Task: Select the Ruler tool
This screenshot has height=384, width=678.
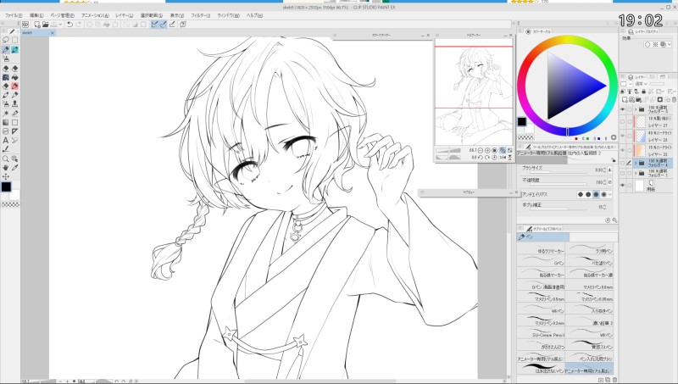Action: (x=14, y=131)
